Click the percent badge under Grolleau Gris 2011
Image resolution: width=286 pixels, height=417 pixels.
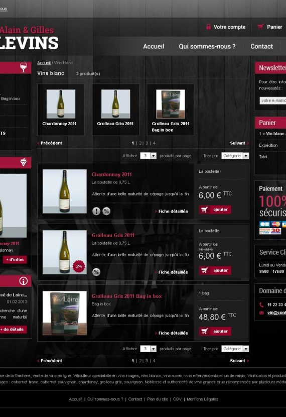pos(96,272)
